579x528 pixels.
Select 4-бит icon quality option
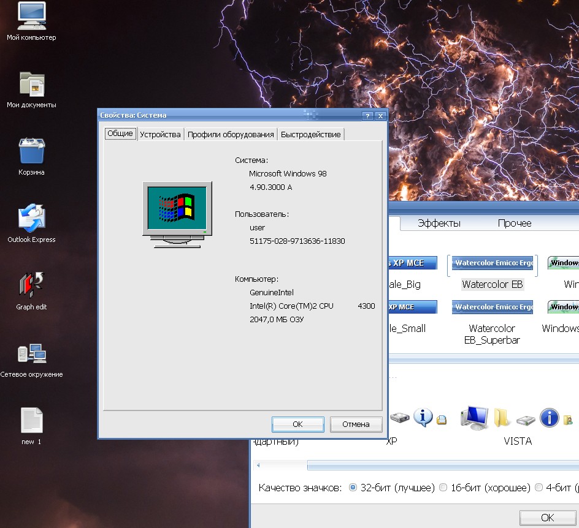(x=539, y=488)
